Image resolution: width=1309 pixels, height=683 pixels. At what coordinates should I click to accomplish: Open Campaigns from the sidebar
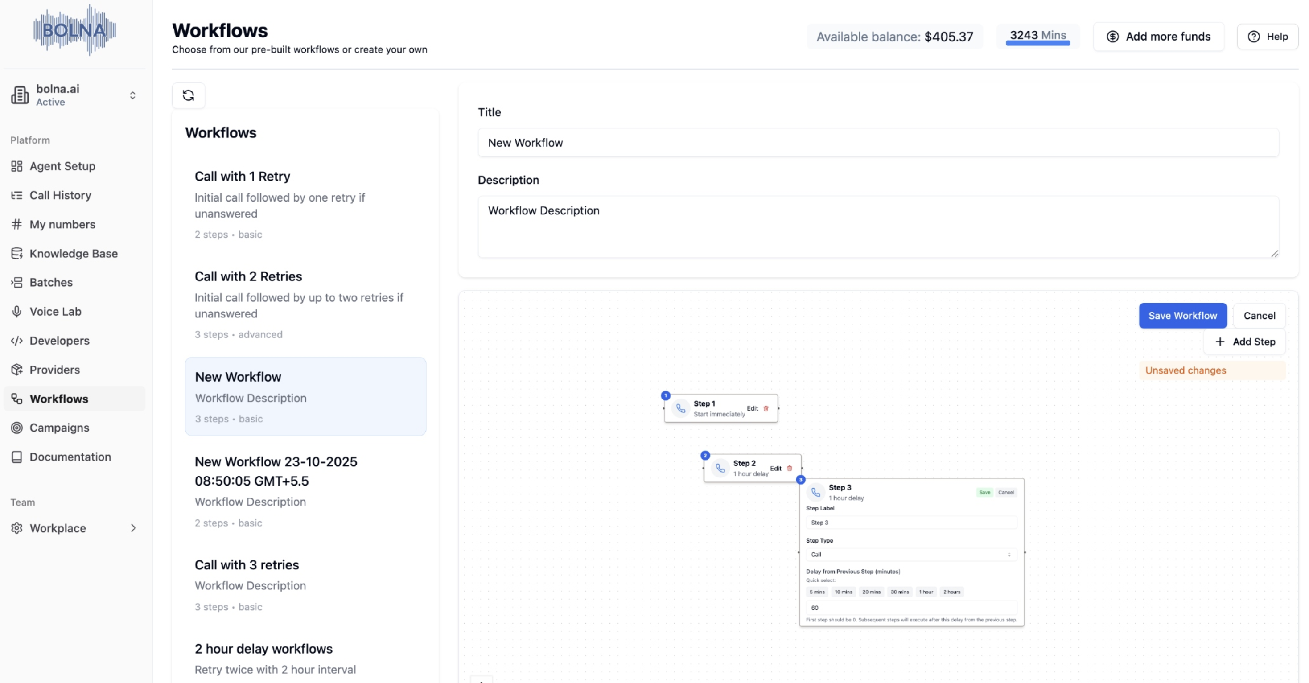pyautogui.click(x=59, y=428)
